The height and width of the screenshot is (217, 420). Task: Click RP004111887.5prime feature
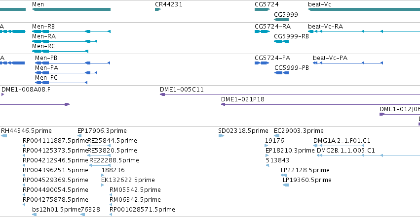24,146
